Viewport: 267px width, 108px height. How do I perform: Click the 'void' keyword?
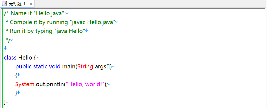[55, 66]
